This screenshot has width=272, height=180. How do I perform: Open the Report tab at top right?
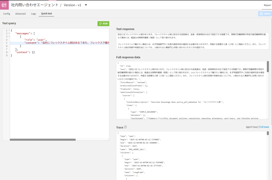pyautogui.click(x=267, y=5)
